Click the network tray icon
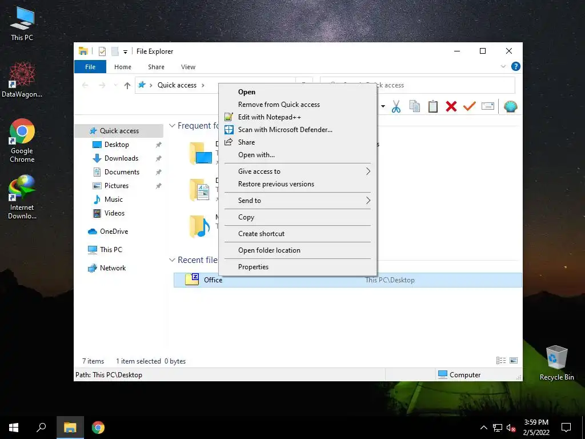 [498, 428]
